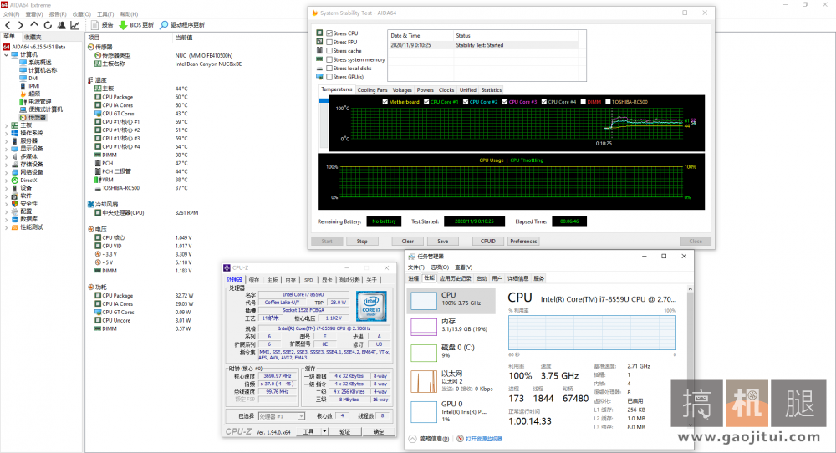Enable the Stress FPU checkbox
The height and width of the screenshot is (453, 836).
click(x=329, y=42)
